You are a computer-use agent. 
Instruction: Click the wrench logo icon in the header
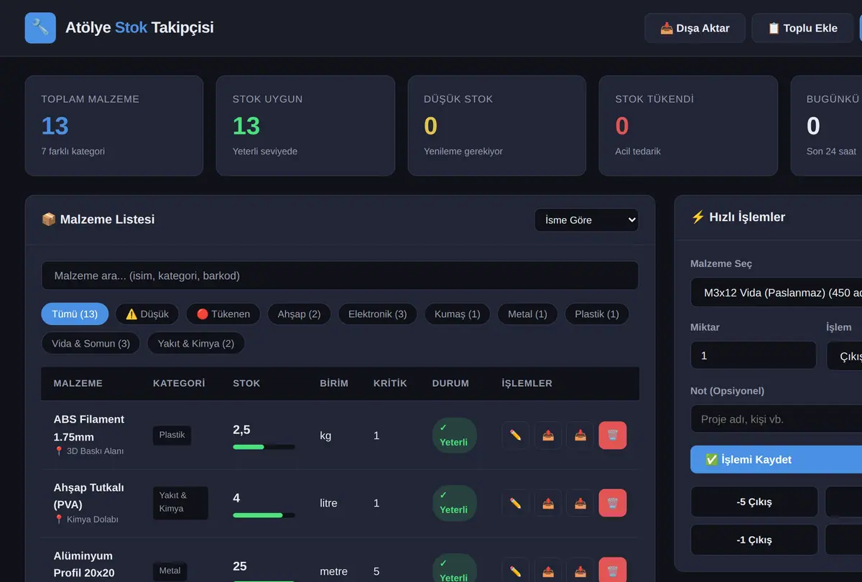[x=40, y=28]
